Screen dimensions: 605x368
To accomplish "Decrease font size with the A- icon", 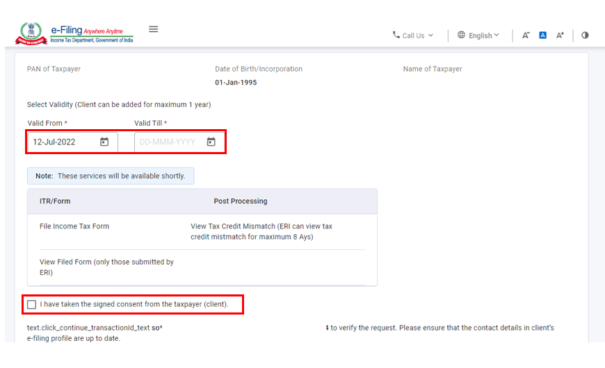I will [526, 35].
